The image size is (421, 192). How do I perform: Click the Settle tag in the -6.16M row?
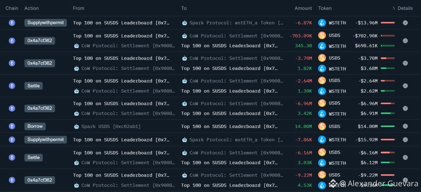pos(34,158)
